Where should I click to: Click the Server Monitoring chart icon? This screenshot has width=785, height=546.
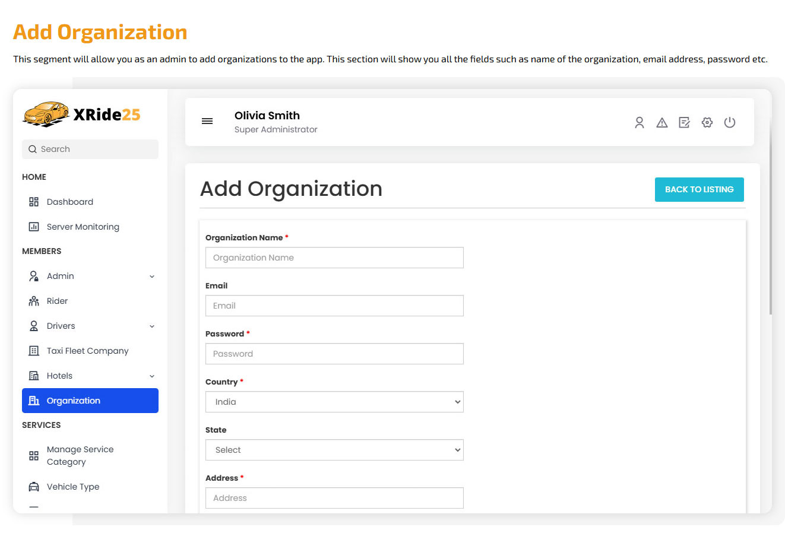click(34, 227)
